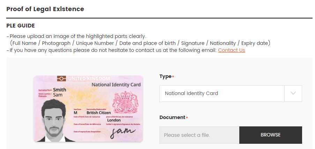The image size is (315, 149).
Task: Click the BROWSE button
Action: (271, 135)
